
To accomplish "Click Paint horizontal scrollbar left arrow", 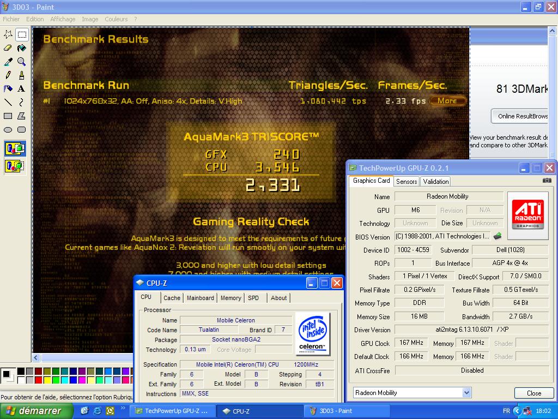I will click(36, 357).
